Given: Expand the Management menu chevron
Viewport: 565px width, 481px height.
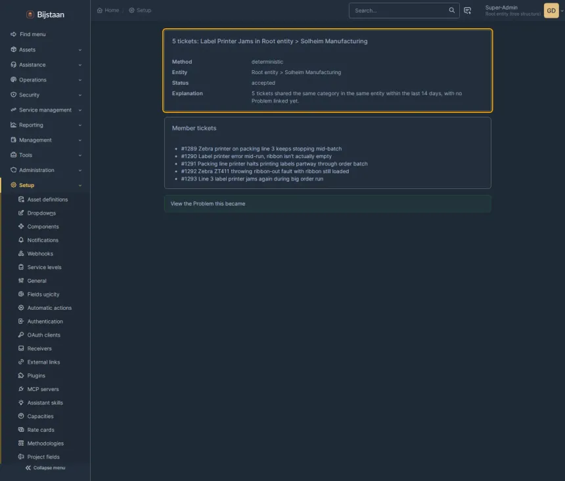Looking at the screenshot, I should pyautogui.click(x=80, y=140).
